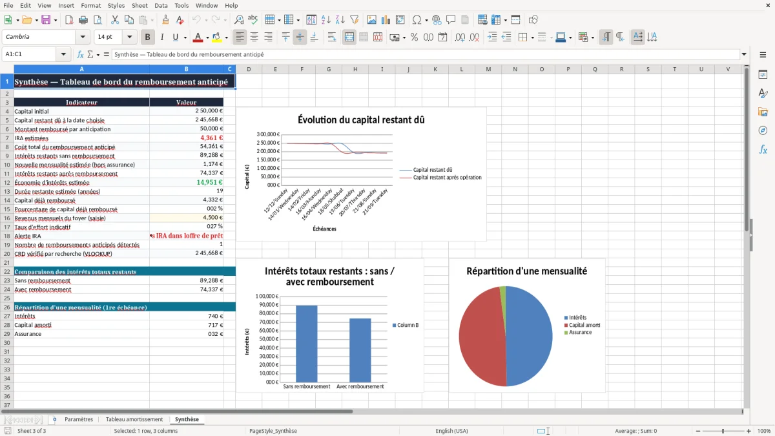Select row header 10
775x436 pixels.
click(7, 165)
